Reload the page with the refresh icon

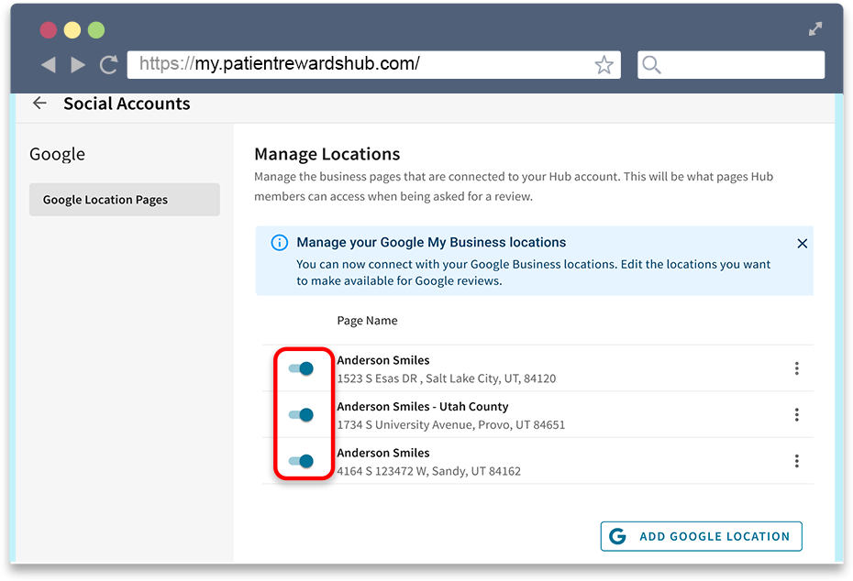point(109,65)
